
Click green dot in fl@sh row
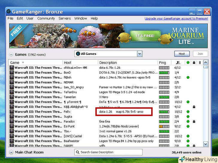tap(188, 77)
